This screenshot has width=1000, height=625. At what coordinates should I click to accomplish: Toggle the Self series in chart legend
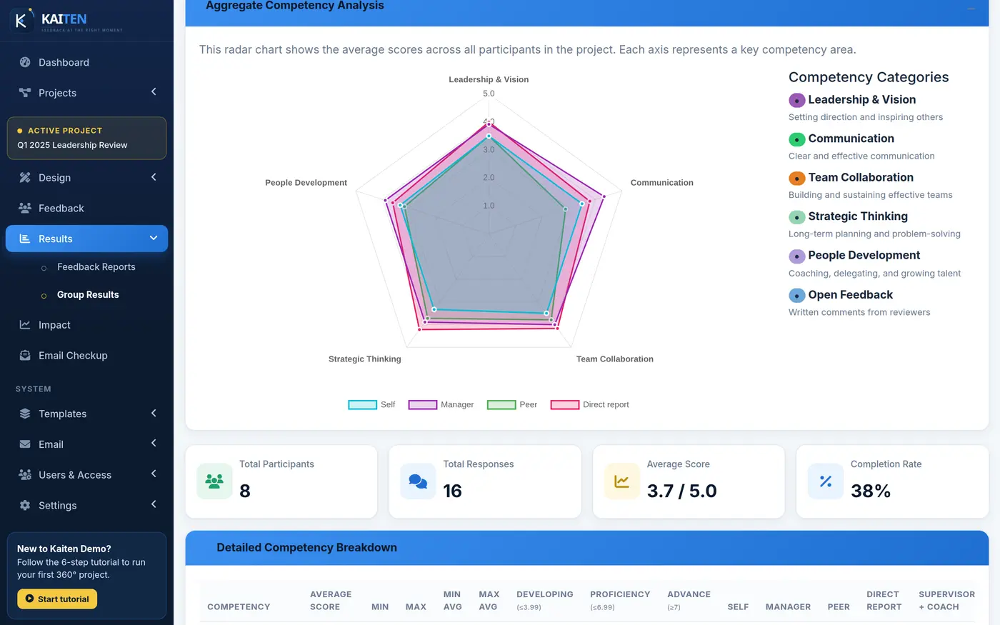pos(371,404)
